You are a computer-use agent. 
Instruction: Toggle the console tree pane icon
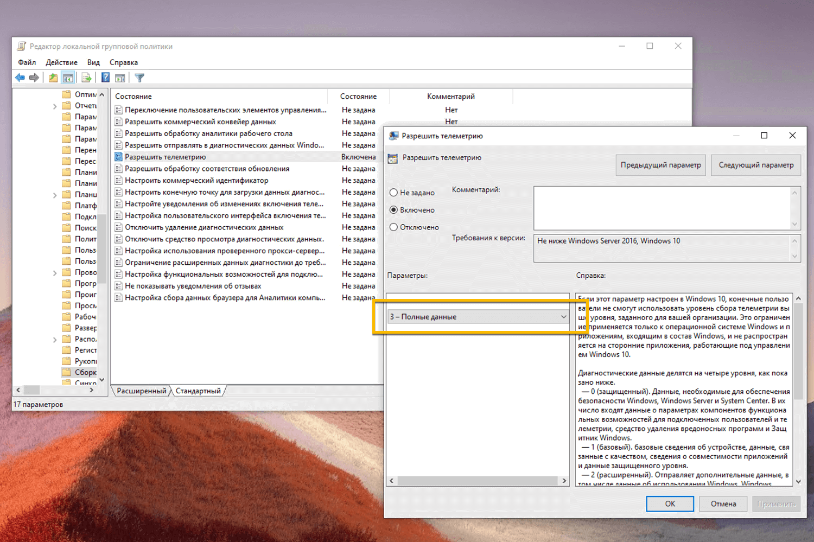(x=68, y=77)
